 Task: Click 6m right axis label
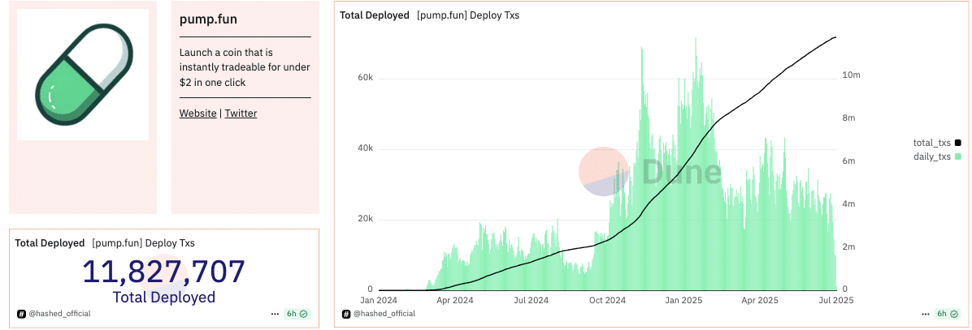tap(849, 161)
